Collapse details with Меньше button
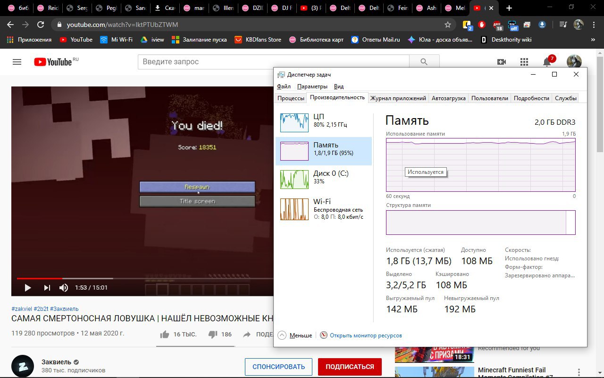 coord(295,335)
